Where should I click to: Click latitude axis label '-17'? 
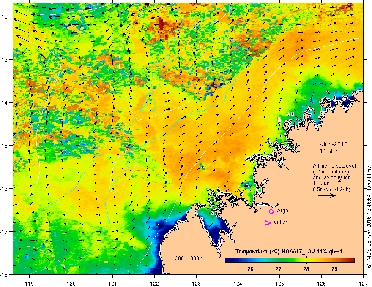4,232
